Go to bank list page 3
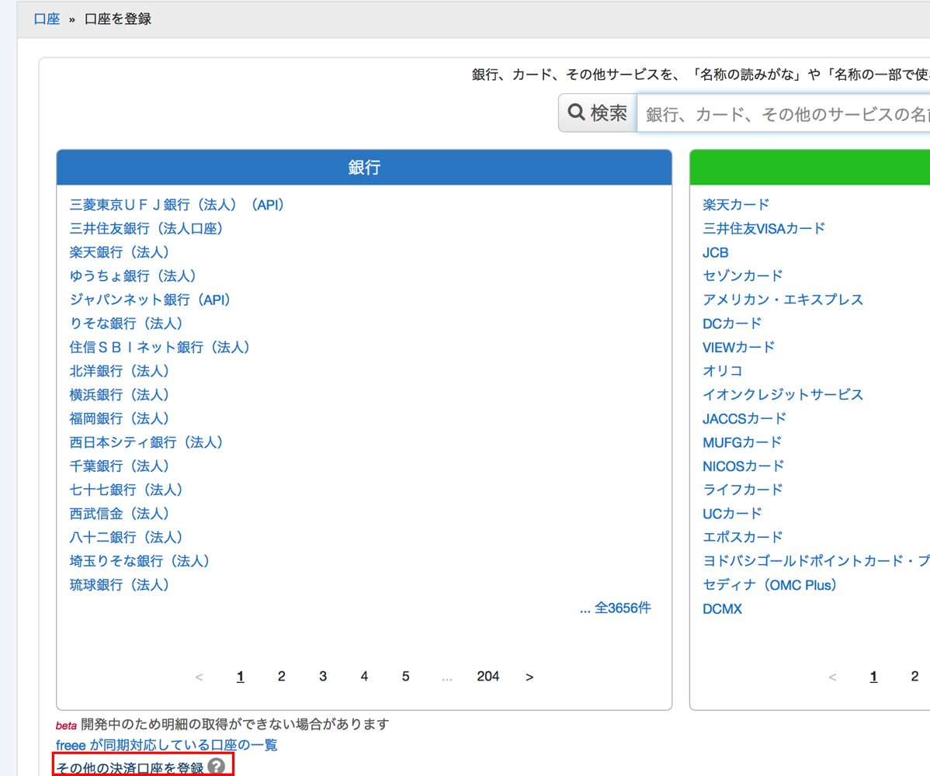 [x=323, y=677]
